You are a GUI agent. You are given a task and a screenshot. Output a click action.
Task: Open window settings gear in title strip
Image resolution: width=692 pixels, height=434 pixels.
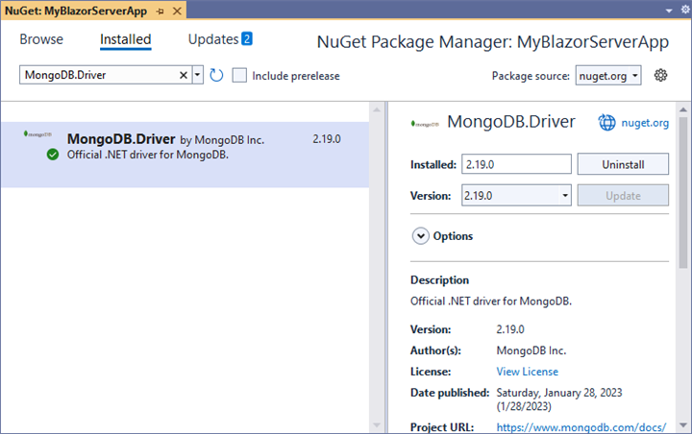coord(685,11)
